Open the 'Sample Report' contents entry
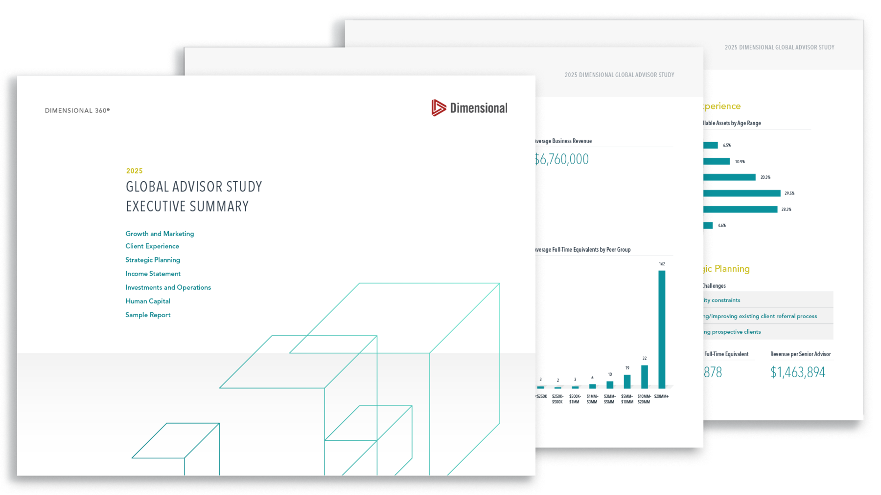Viewport: 881px width, 495px height. pos(148,315)
